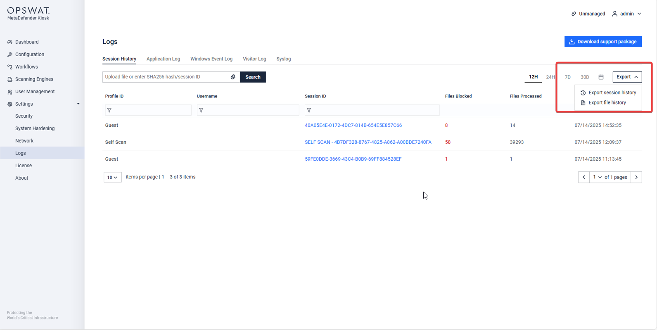Image resolution: width=657 pixels, height=330 pixels.
Task: Click the Username filter input
Action: [x=248, y=110]
